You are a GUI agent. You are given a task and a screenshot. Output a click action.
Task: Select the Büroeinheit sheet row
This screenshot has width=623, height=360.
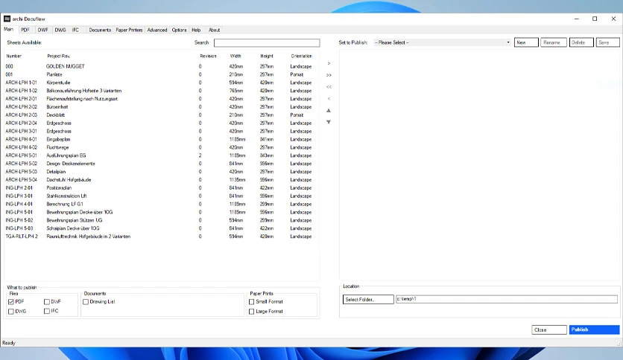162,107
